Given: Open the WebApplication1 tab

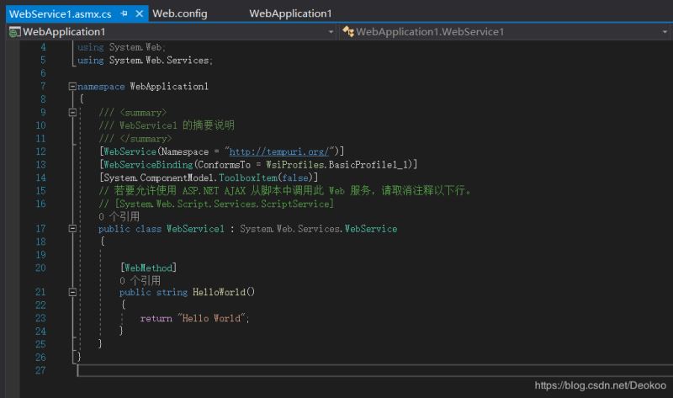Looking at the screenshot, I should point(290,13).
